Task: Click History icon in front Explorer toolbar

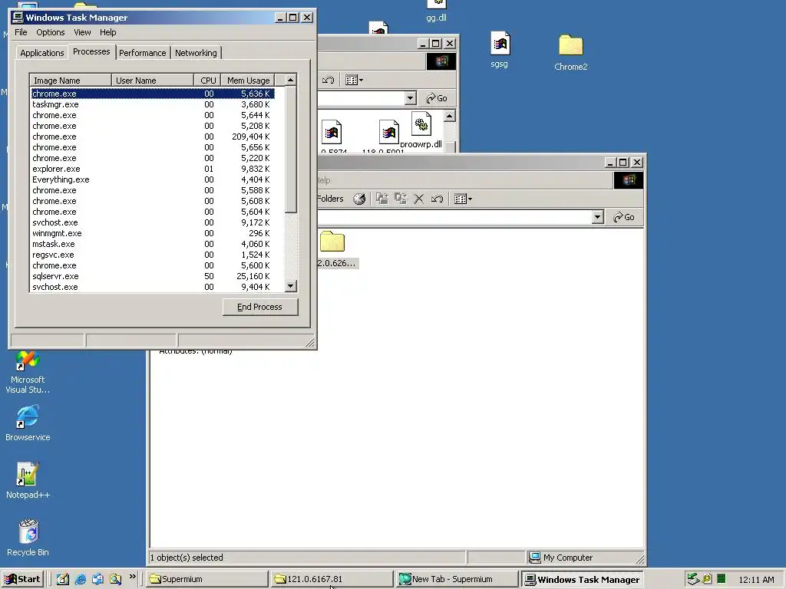Action: 359,199
